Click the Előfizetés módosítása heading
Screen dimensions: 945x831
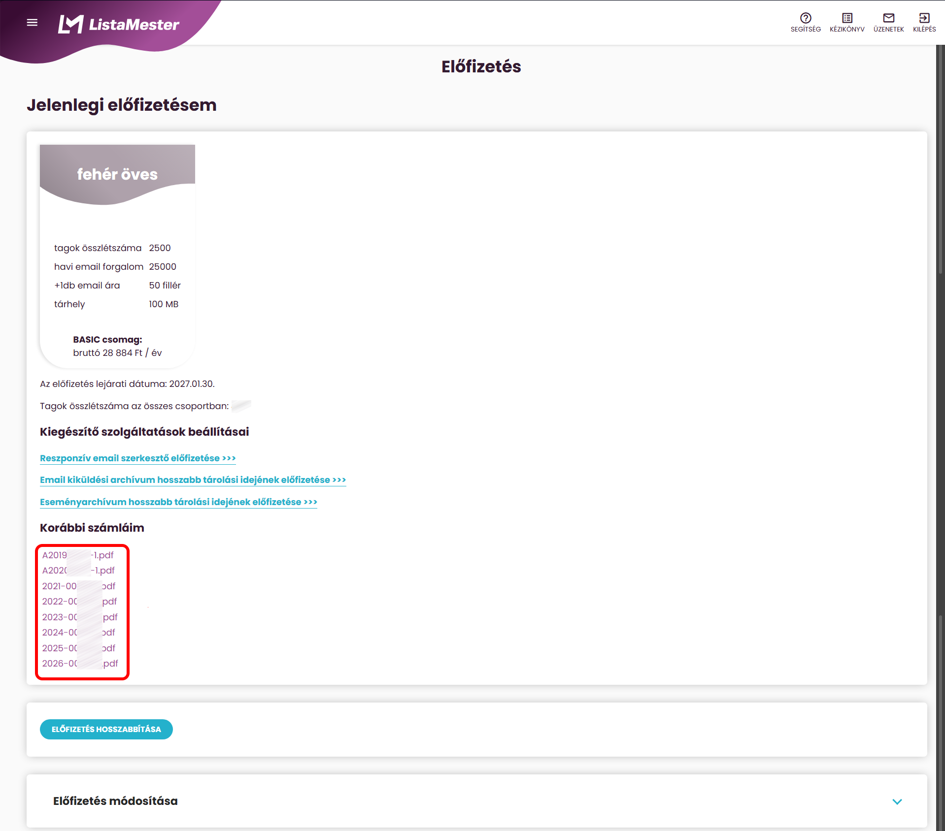pos(115,801)
